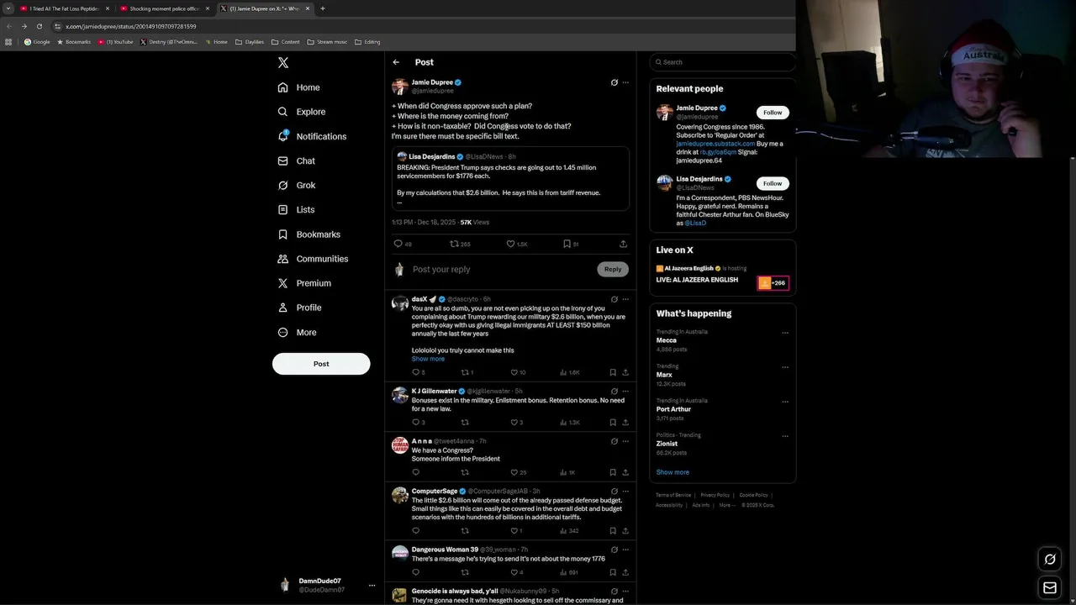The height and width of the screenshot is (605, 1076).
Task: Click Show more under What's happening
Action: coord(672,472)
